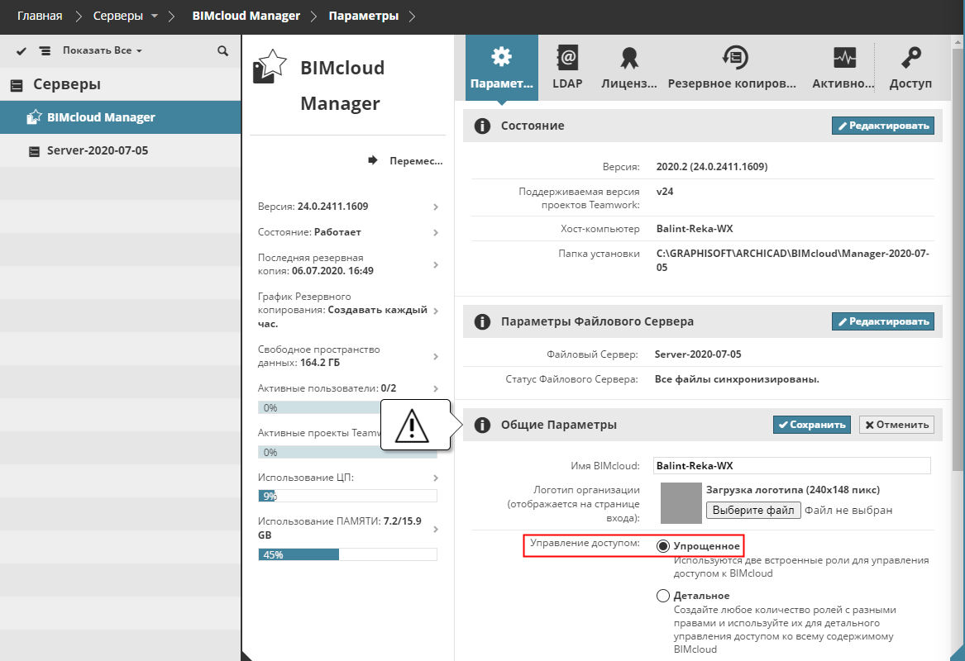
Task: Click the Файл не выбран text
Action: click(x=848, y=511)
